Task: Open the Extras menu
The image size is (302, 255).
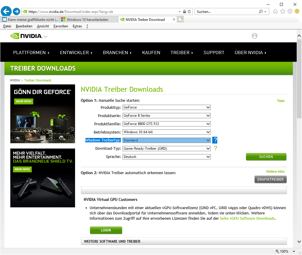Action: pos(77,26)
